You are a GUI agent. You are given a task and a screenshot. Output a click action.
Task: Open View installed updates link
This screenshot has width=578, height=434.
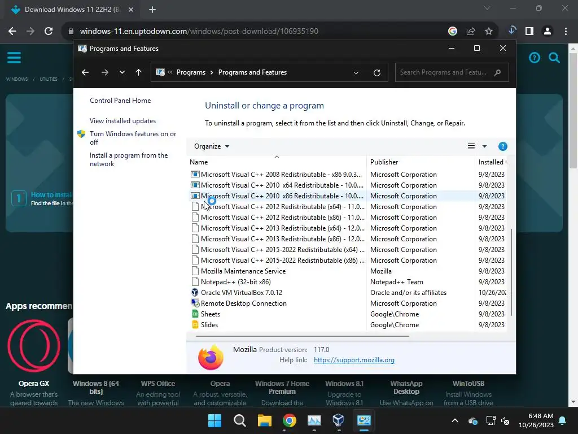122,121
